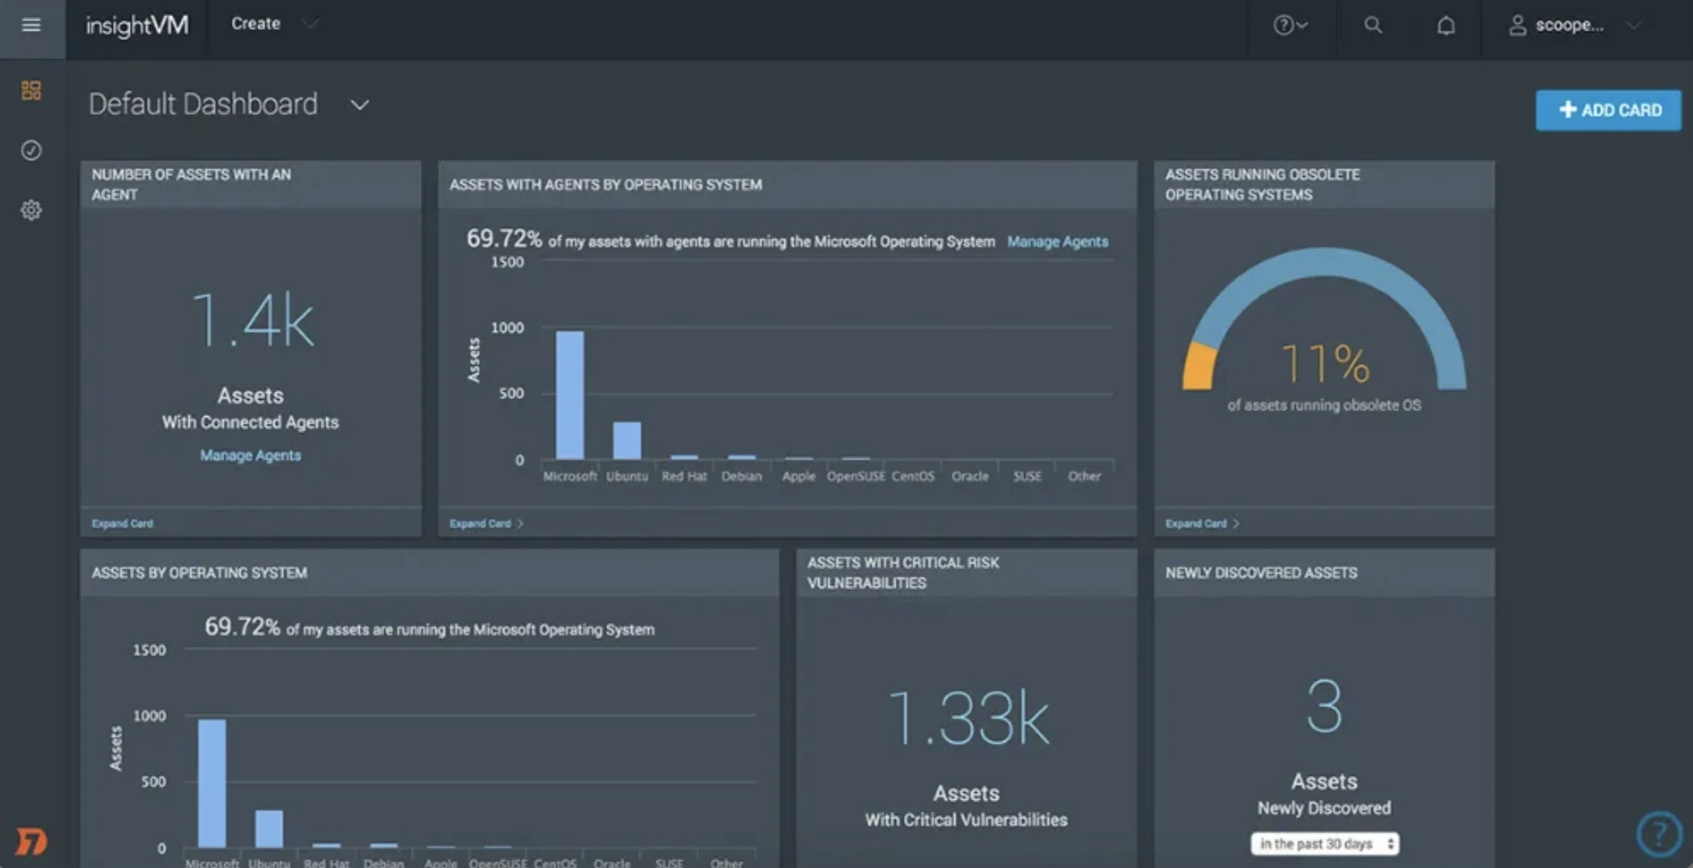Viewport: 1693px width, 868px height.
Task: Open the navigation hamburger menu
Action: click(31, 26)
